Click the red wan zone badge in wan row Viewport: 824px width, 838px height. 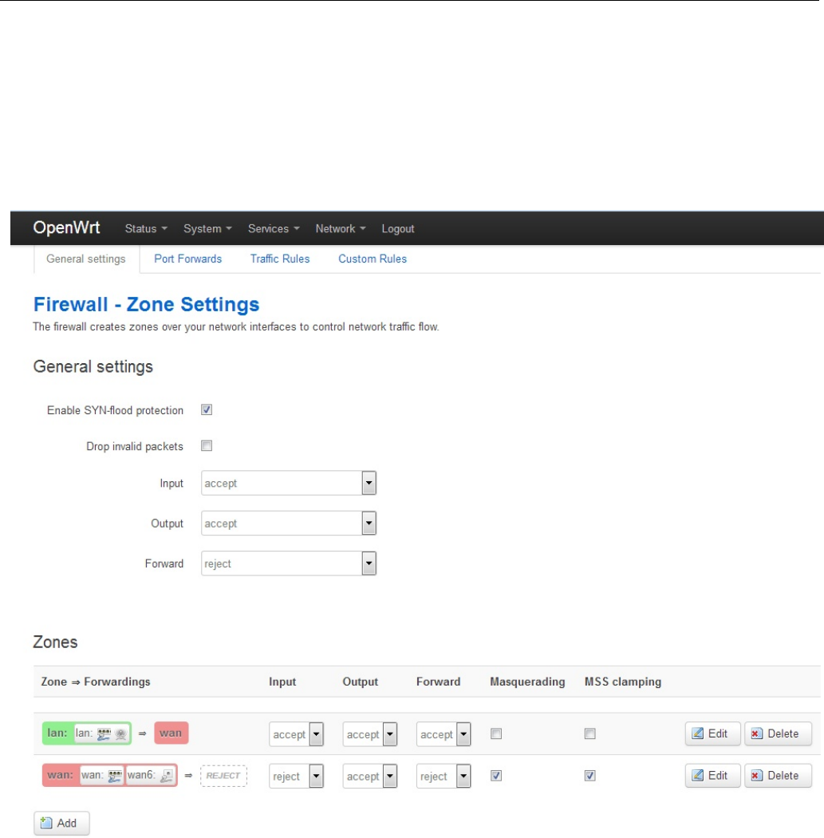point(109,775)
